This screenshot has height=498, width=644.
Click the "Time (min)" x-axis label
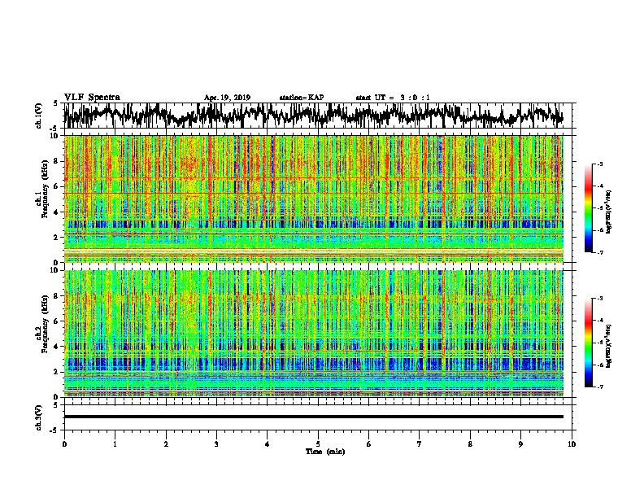[x=325, y=452]
